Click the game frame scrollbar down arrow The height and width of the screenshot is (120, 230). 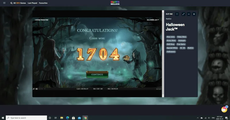click(163, 96)
